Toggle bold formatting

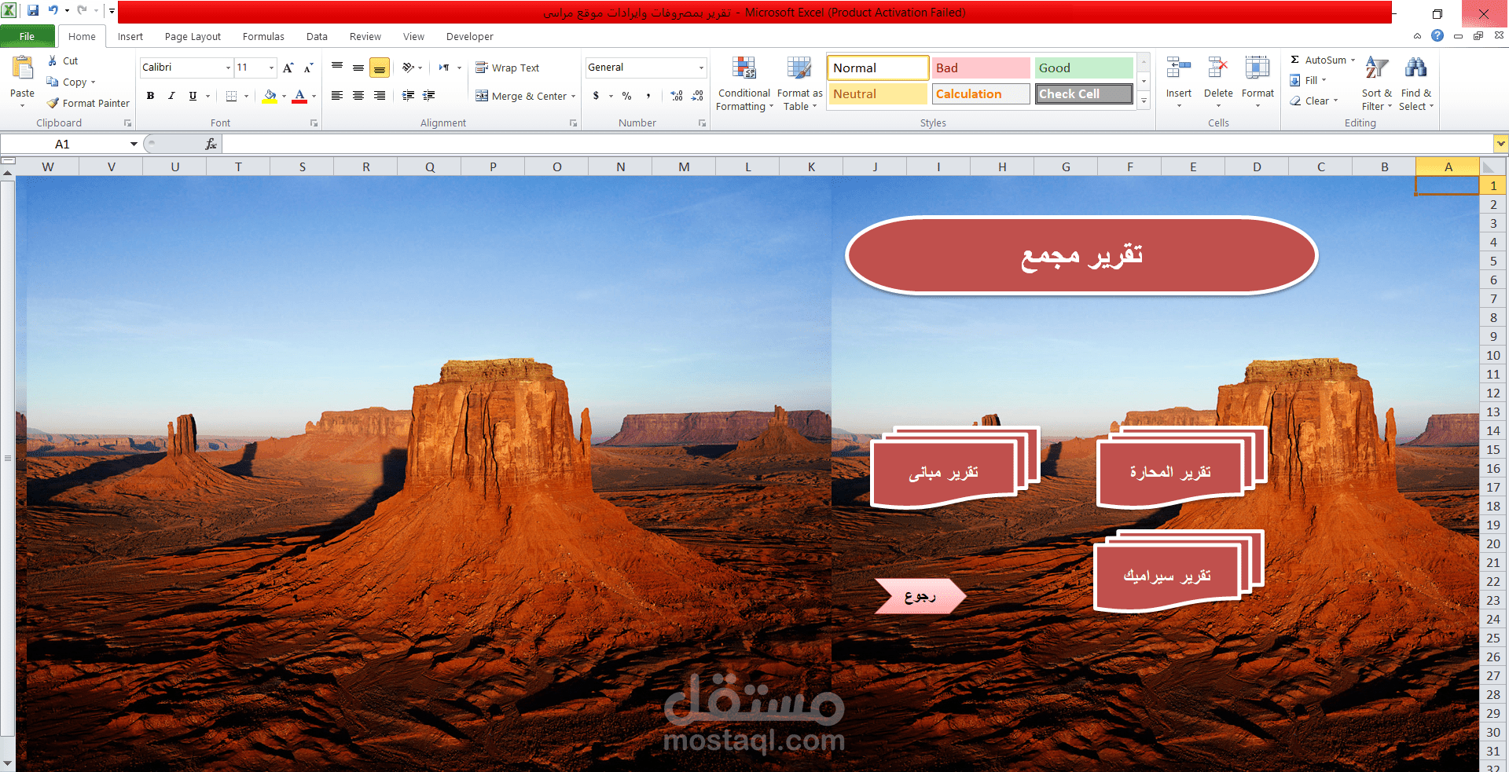(x=150, y=96)
